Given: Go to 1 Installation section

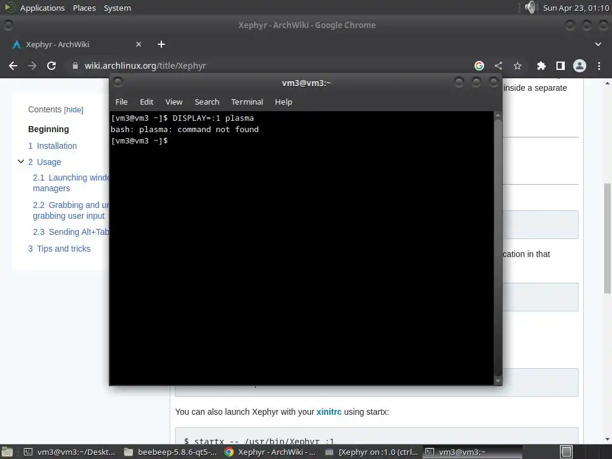Looking at the screenshot, I should [53, 146].
